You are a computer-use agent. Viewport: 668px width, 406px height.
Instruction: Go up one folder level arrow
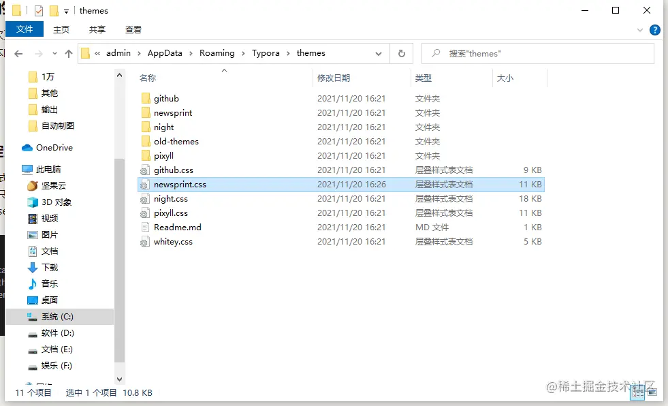tap(69, 54)
